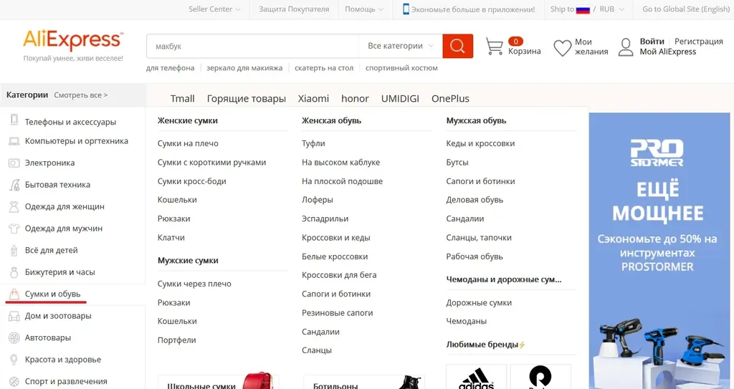The image size is (734, 389).
Task: Click the Женские сумки heading
Action: [x=187, y=120]
